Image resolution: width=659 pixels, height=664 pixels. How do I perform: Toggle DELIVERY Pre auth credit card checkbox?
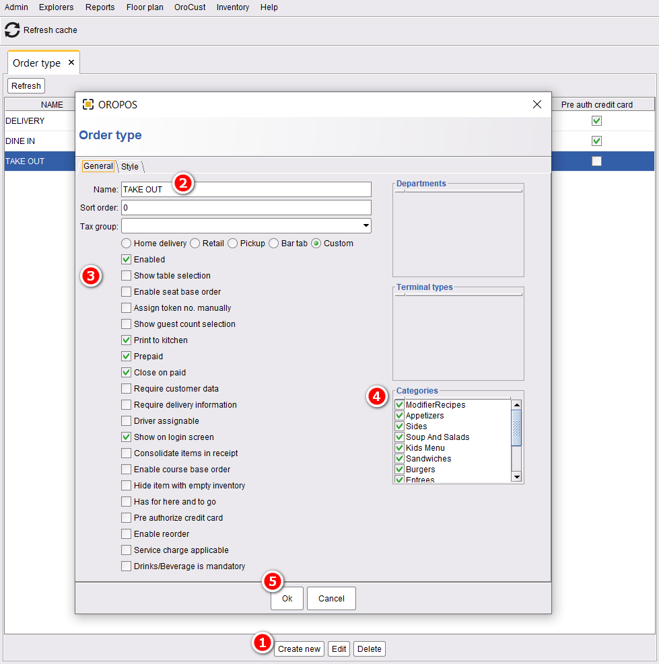tap(596, 121)
